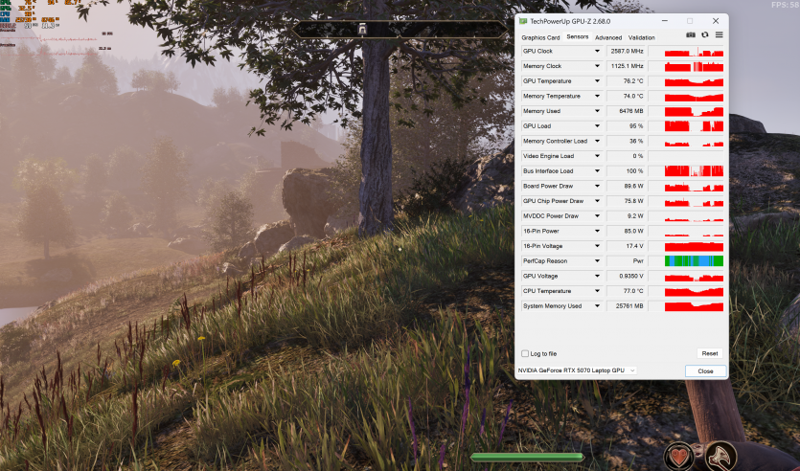
Task: Click the Close button in GPU-Z
Action: 705,370
